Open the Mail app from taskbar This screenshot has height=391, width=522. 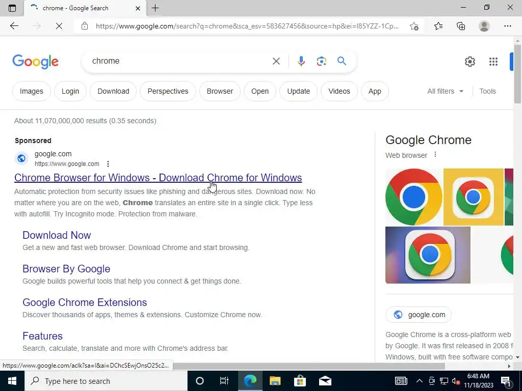(325, 381)
